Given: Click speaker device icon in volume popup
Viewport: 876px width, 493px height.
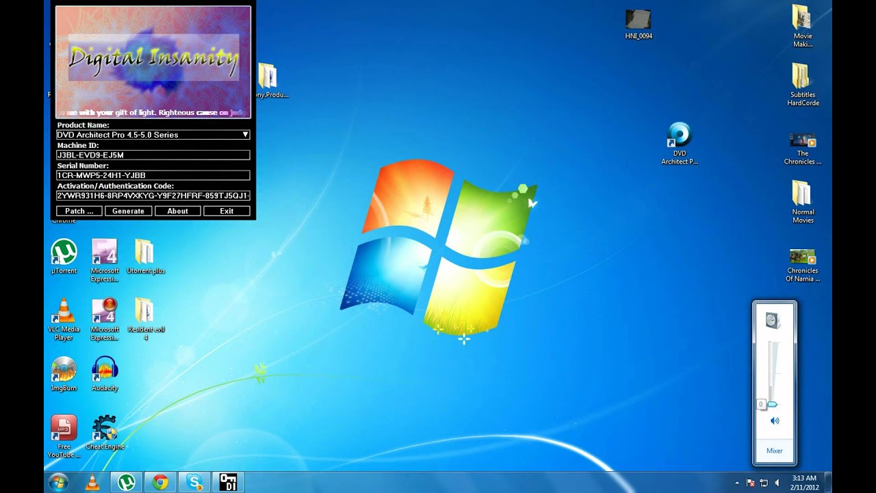Looking at the screenshot, I should [x=773, y=320].
